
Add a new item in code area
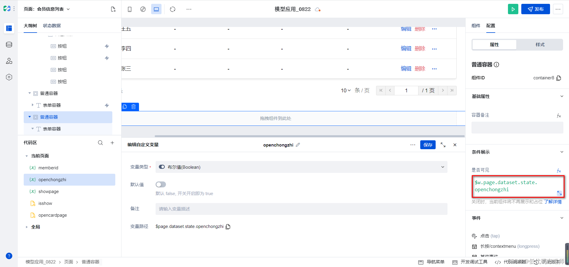pyautogui.click(x=112, y=143)
